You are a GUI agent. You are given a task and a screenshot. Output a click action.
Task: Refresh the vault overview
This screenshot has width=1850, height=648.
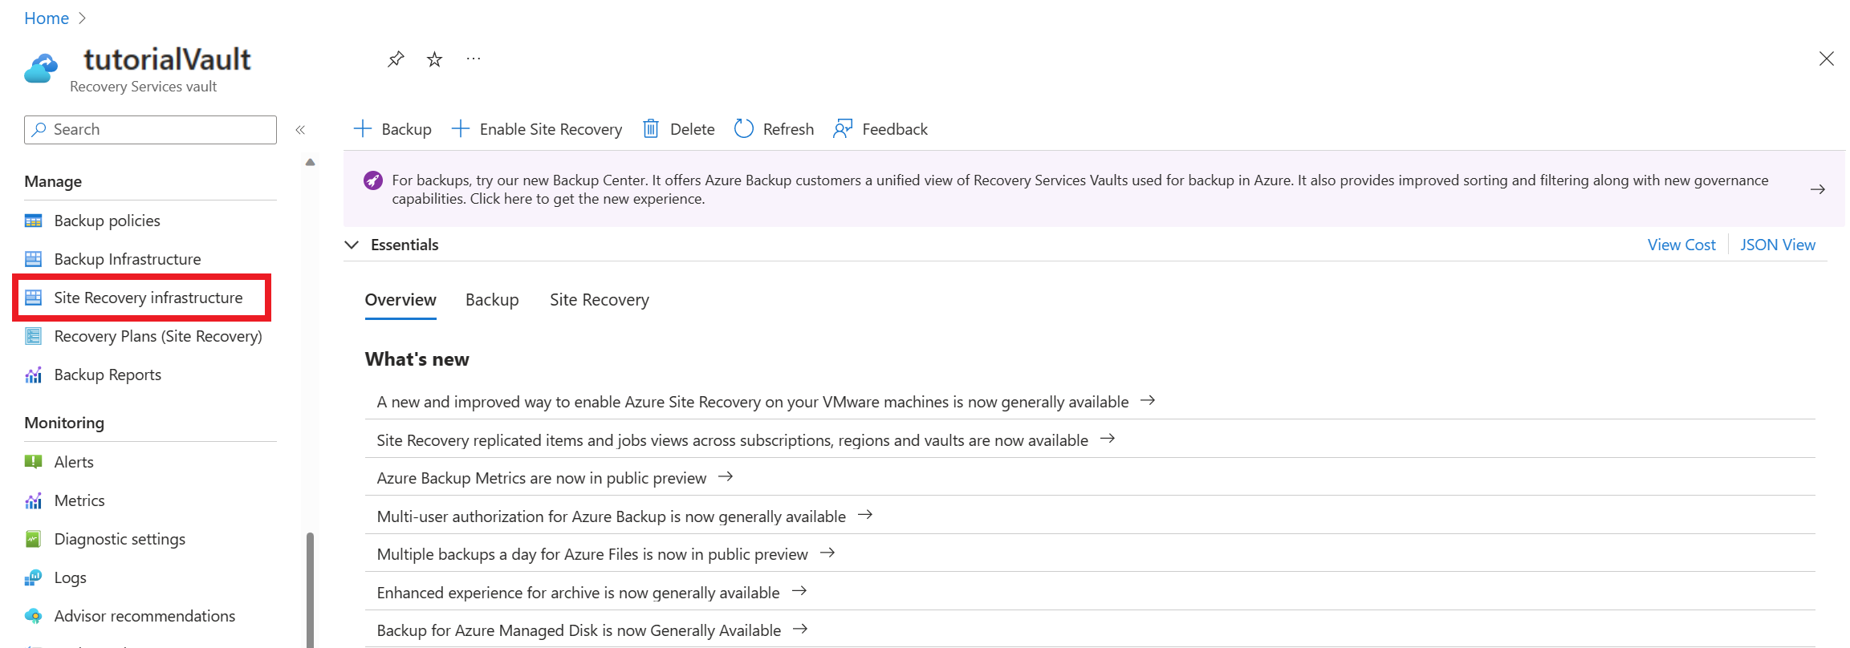(774, 129)
